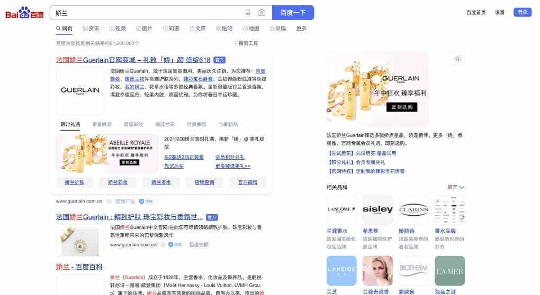Click the GUERLAIN logo thumbnail in ad
Viewport: 540px width, 295px height.
(80, 91)
